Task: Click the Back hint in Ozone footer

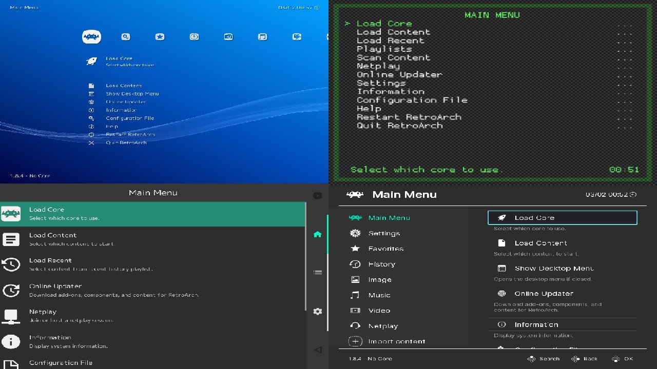Action: 586,359
